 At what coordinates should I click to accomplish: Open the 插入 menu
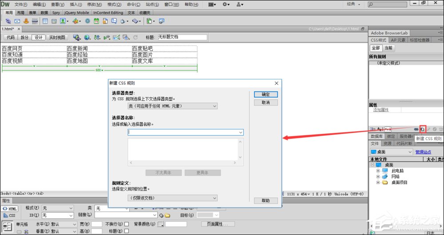pyautogui.click(x=76, y=4)
